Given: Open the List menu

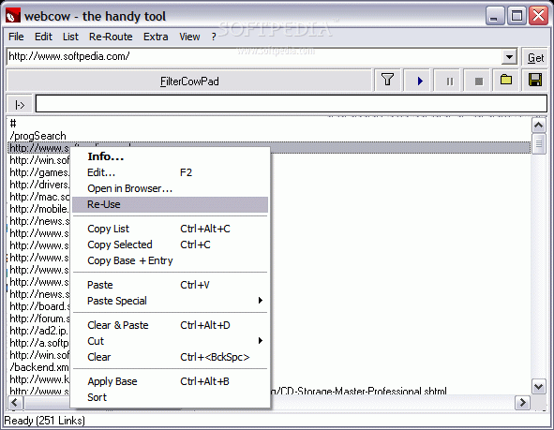Looking at the screenshot, I should point(70,37).
